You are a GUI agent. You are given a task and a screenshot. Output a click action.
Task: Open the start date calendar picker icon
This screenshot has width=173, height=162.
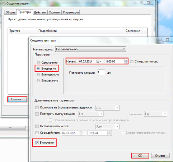(99, 61)
